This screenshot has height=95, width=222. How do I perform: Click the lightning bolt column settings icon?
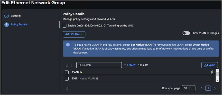tap(212, 72)
